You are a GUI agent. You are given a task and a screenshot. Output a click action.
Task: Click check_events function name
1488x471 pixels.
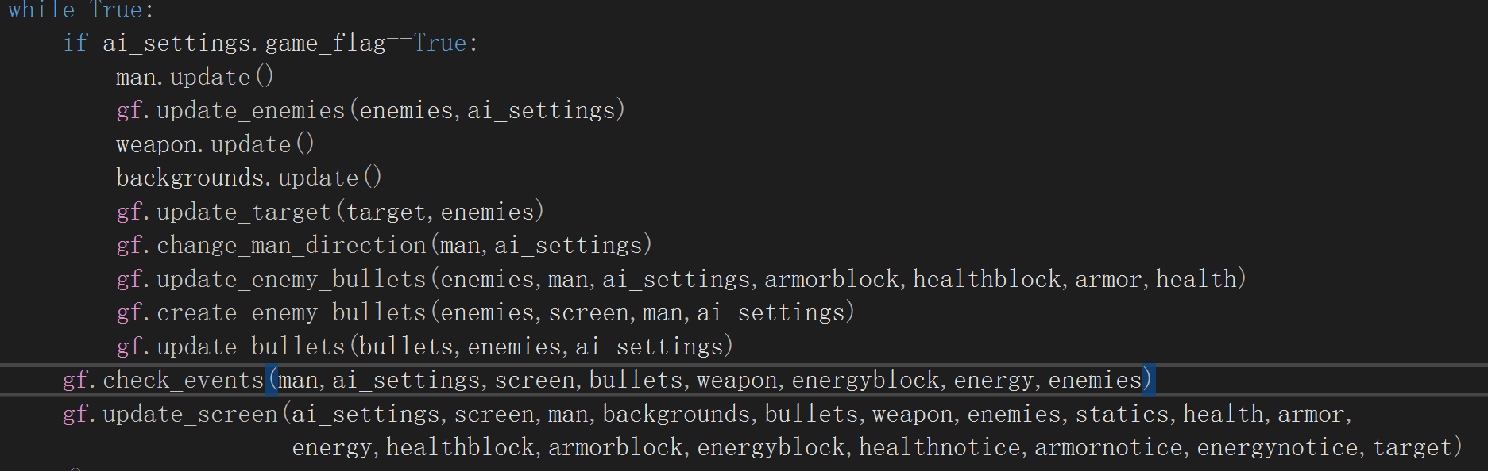183,380
